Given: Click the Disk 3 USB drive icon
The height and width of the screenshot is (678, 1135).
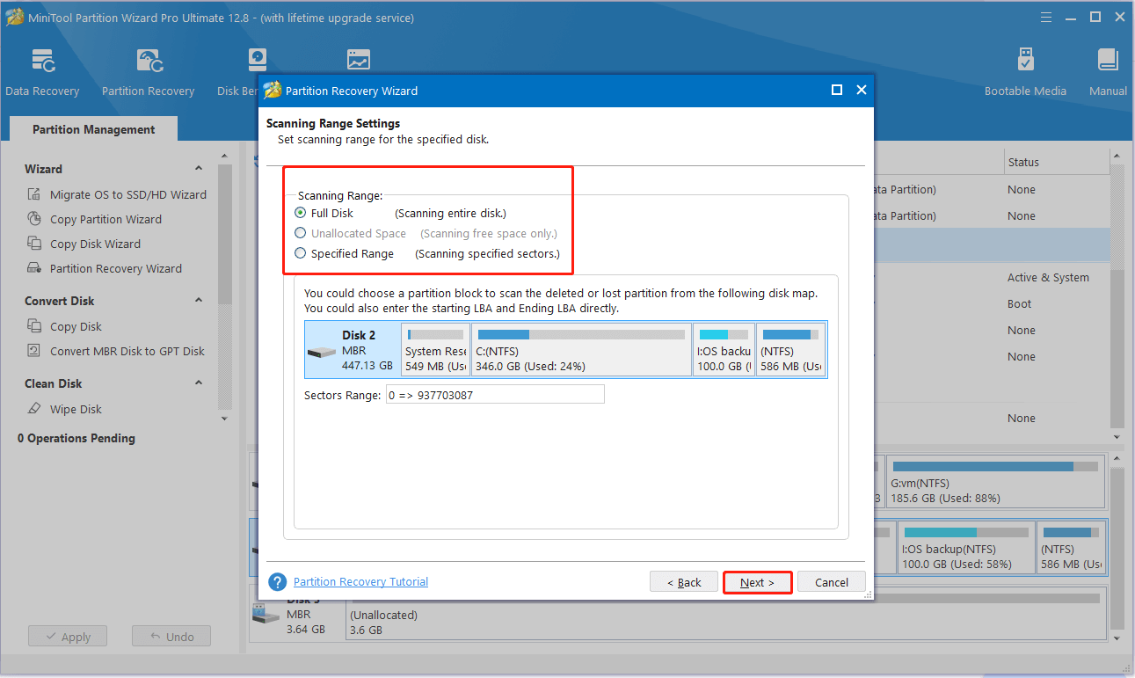Looking at the screenshot, I should point(266,613).
